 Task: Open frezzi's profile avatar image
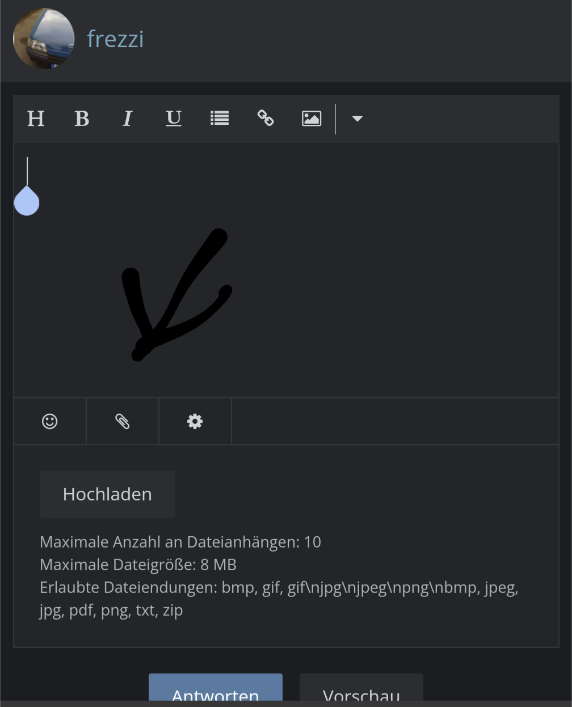tap(44, 39)
